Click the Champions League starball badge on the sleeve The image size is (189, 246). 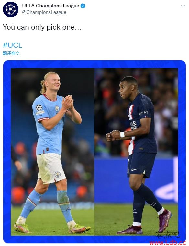point(39,107)
